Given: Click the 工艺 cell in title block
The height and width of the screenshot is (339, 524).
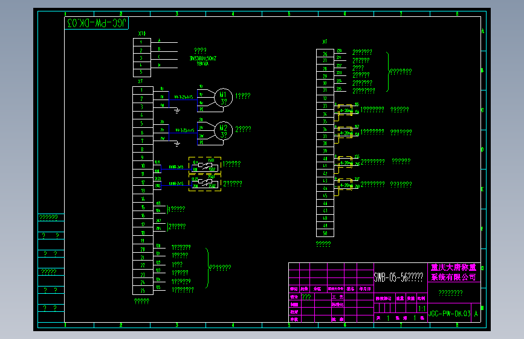Looking at the screenshot, I should (337, 297).
